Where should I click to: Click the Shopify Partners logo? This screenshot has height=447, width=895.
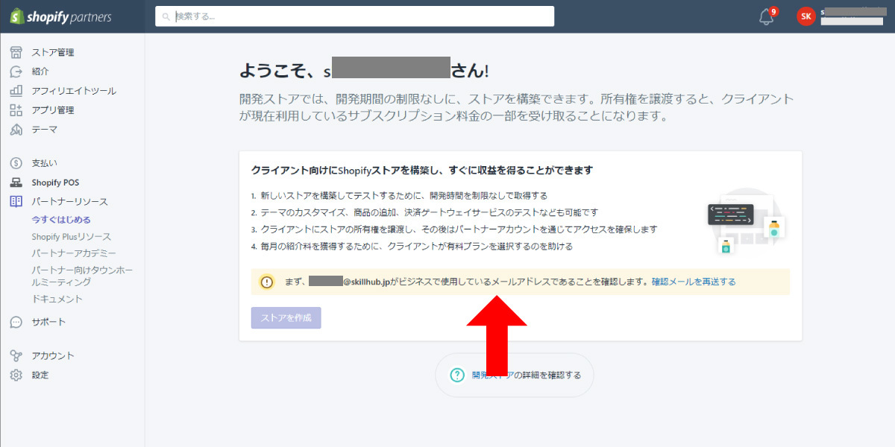click(60, 16)
